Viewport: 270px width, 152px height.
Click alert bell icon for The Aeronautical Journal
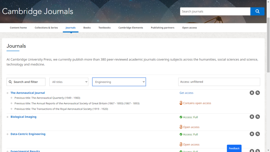[x=252, y=93]
